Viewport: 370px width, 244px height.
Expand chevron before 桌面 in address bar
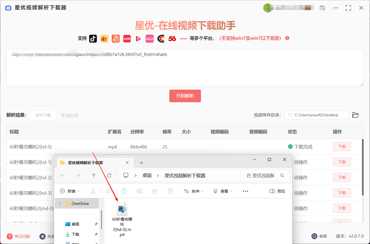(x=136, y=176)
